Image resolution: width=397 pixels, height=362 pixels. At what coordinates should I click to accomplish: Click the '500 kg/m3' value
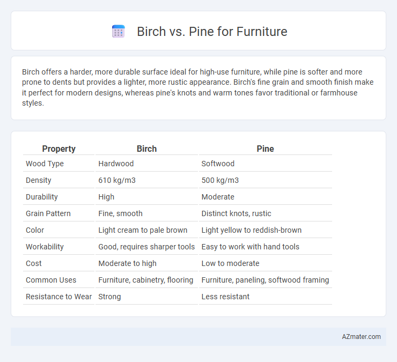[x=220, y=180]
